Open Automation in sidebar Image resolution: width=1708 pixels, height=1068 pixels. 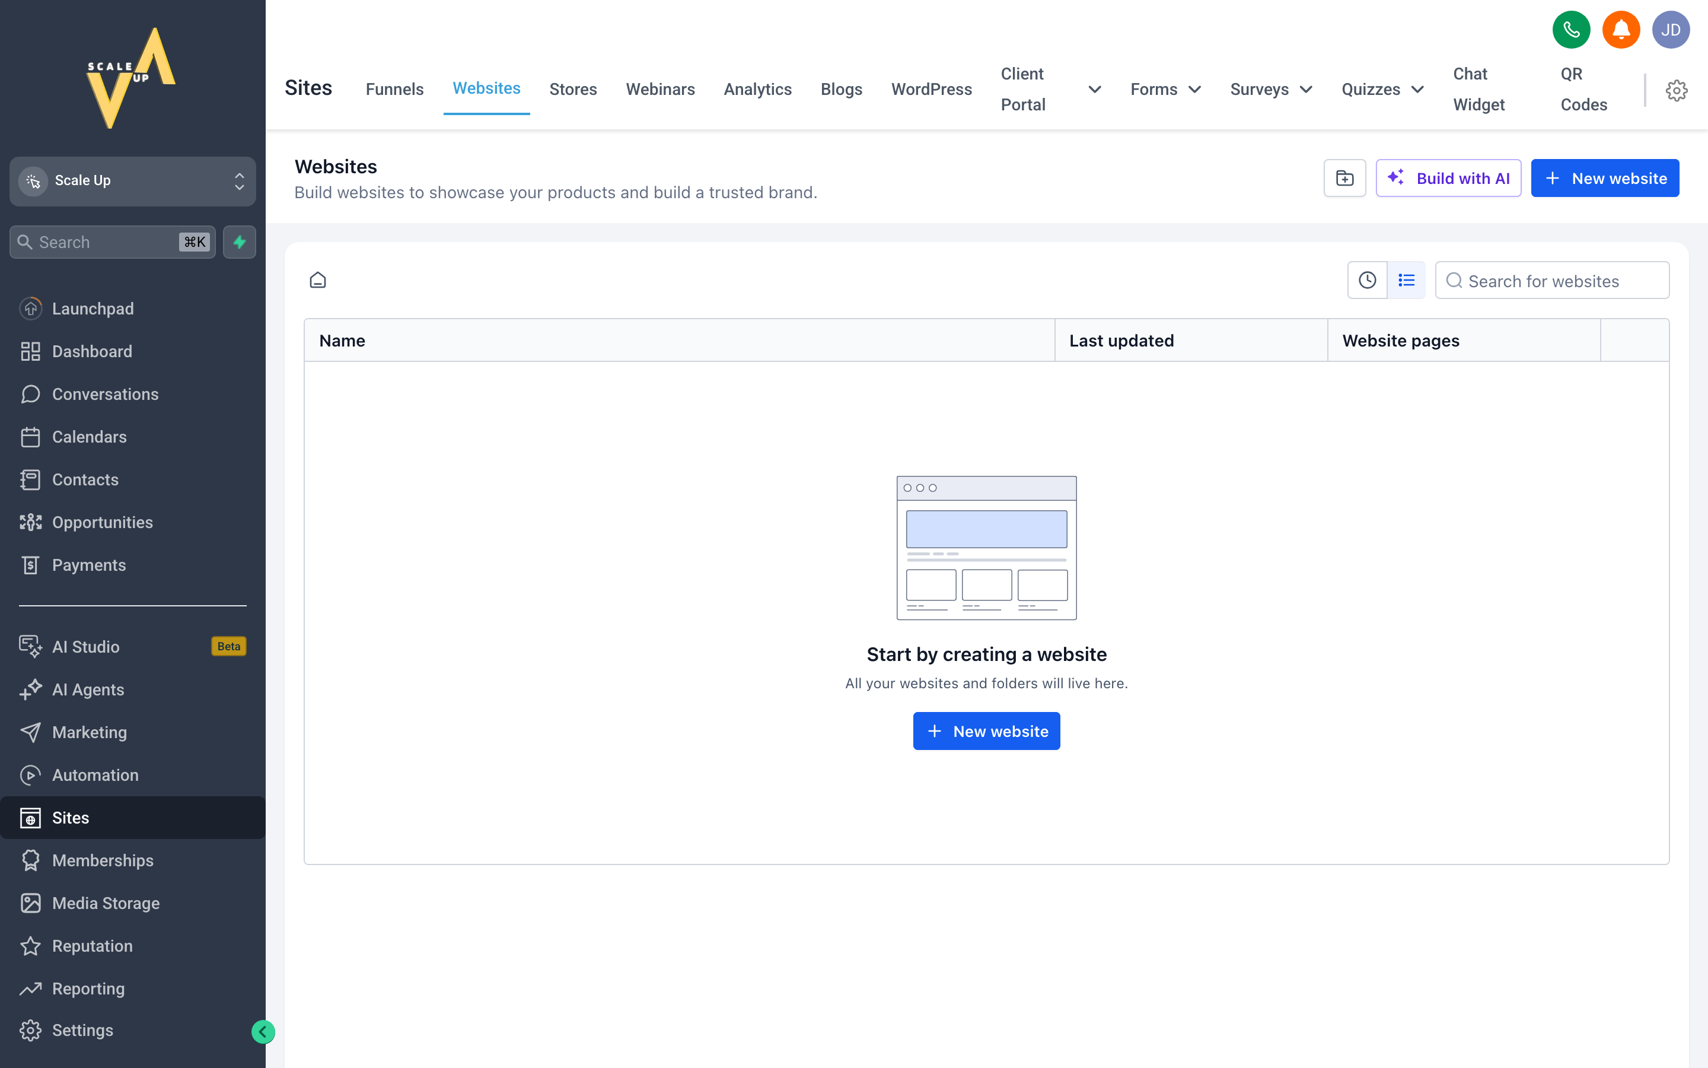tap(133, 775)
